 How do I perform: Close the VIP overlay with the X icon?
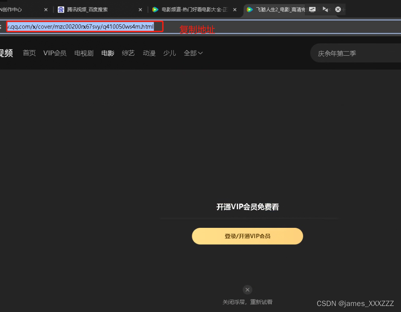point(247,290)
